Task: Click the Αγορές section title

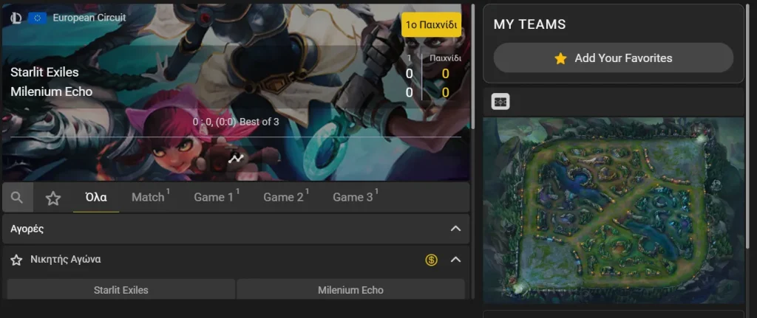Action: (x=27, y=229)
